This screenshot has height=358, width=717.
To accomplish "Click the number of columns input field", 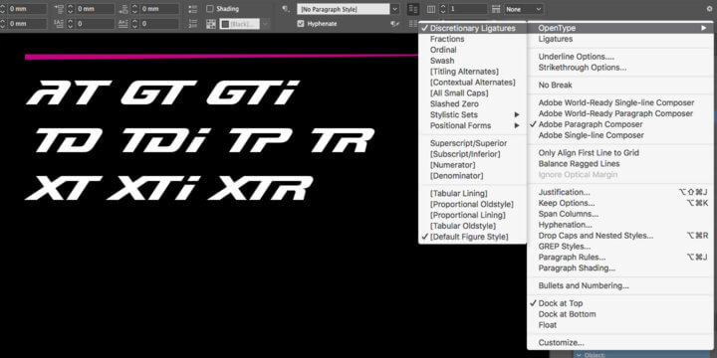I will 467,9.
